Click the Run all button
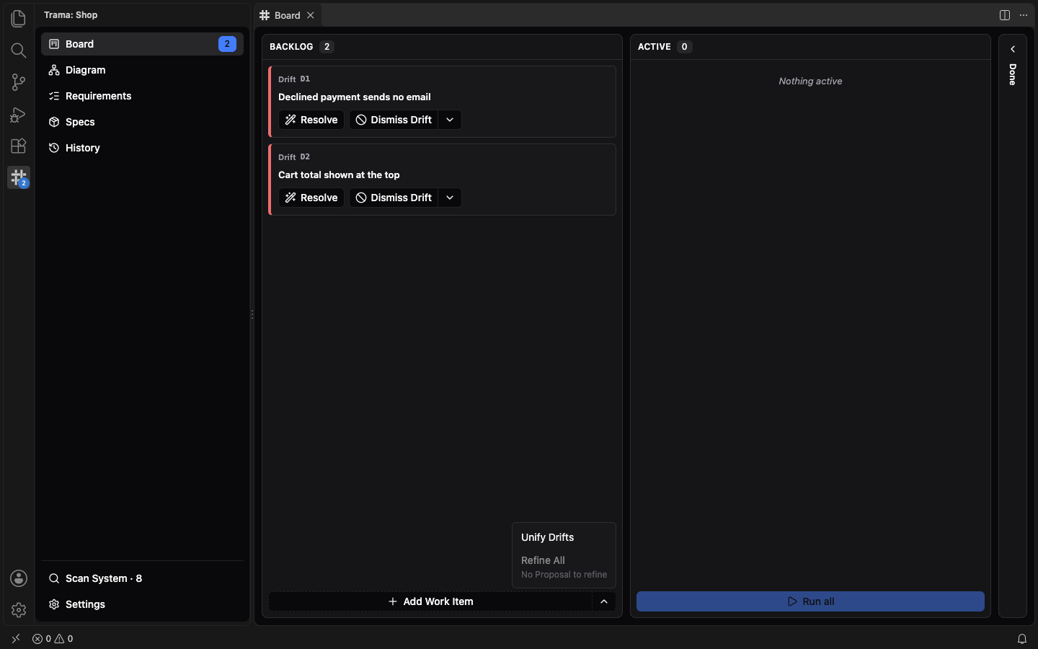The width and height of the screenshot is (1038, 649). [x=810, y=601]
